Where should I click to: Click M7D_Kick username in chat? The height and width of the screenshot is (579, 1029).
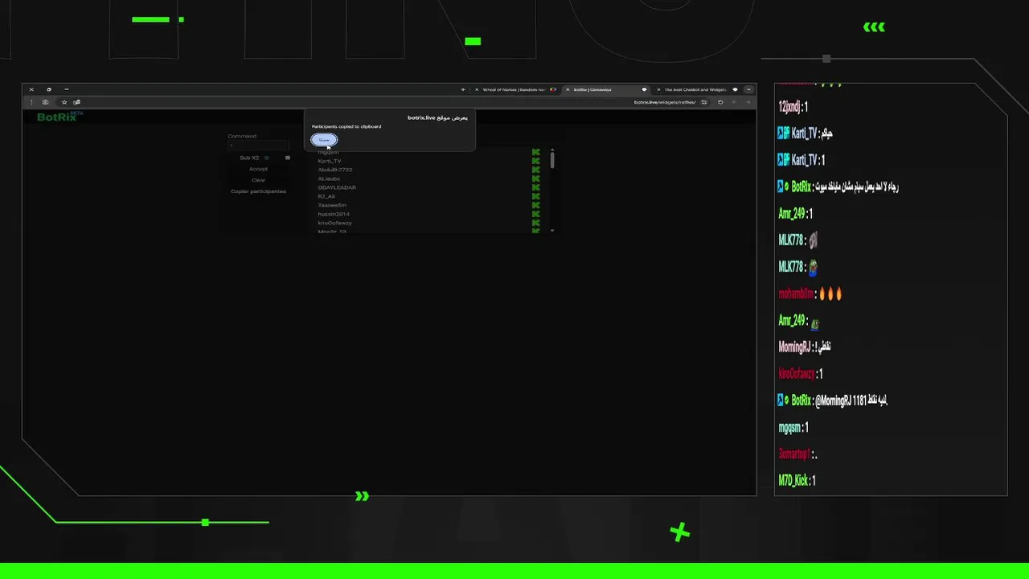coord(793,481)
